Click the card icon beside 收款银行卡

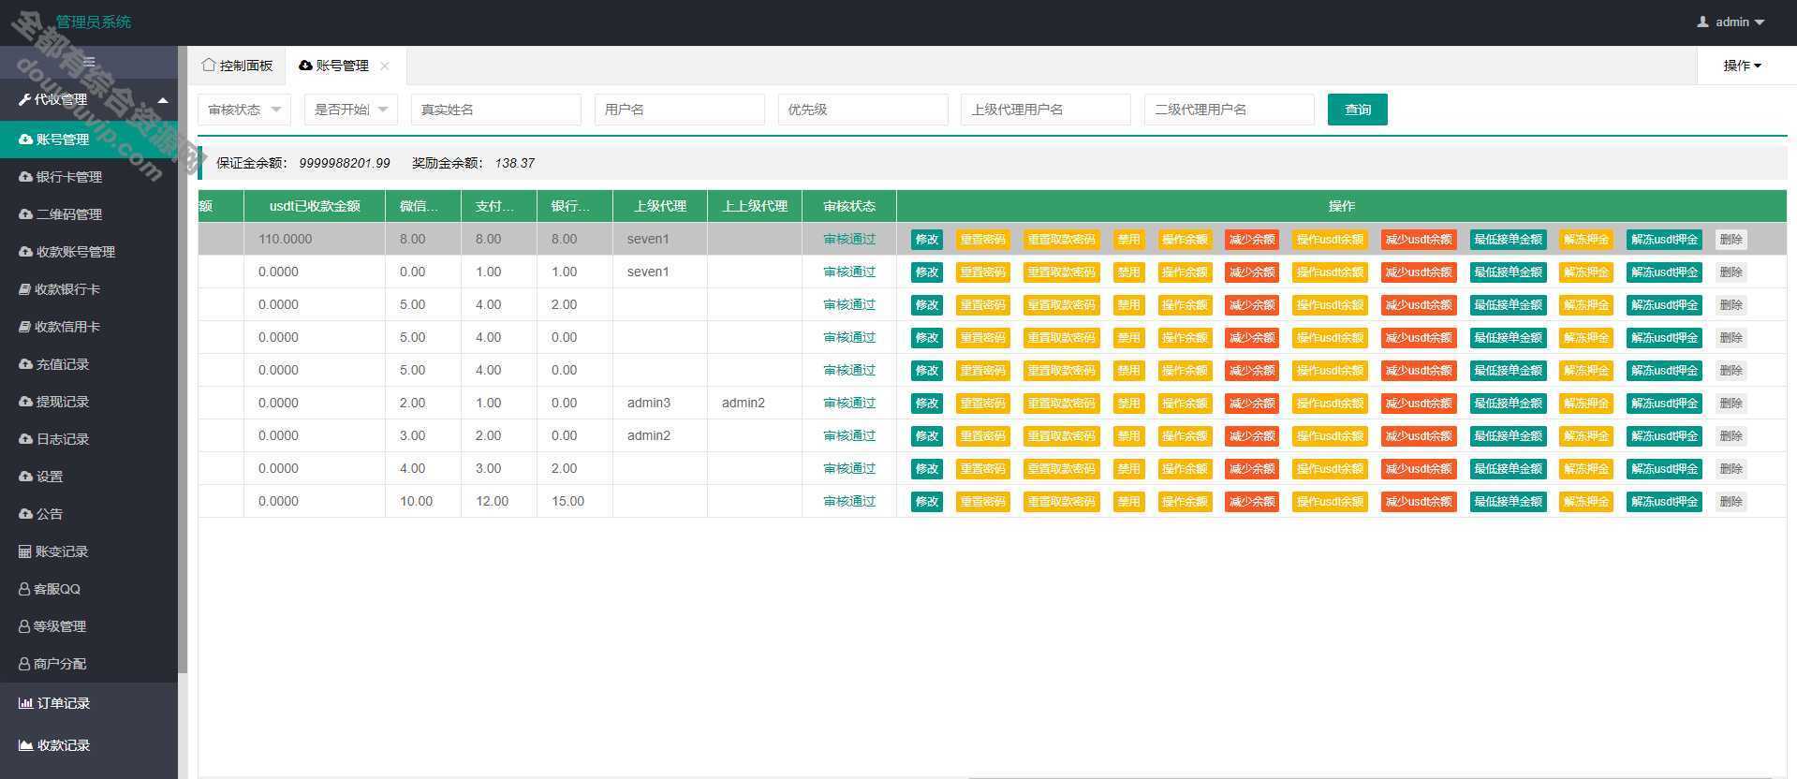click(x=25, y=289)
